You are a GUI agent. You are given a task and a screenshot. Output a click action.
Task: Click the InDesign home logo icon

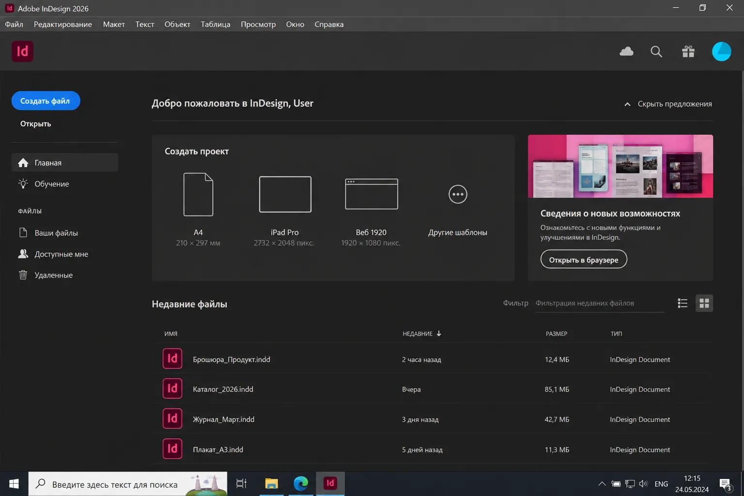coord(22,51)
